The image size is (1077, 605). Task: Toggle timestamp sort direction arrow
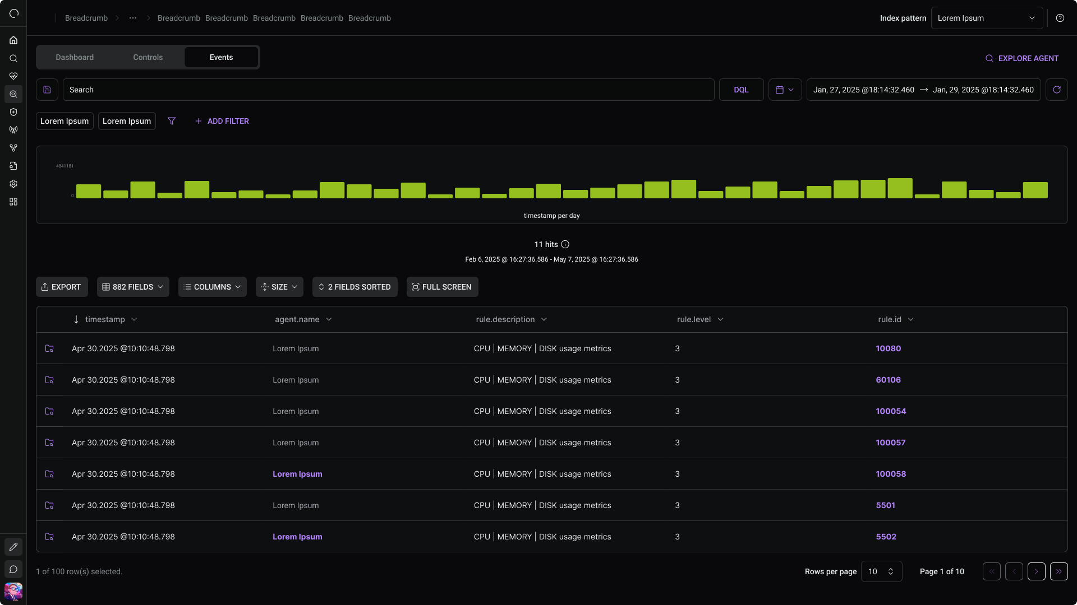pyautogui.click(x=76, y=319)
